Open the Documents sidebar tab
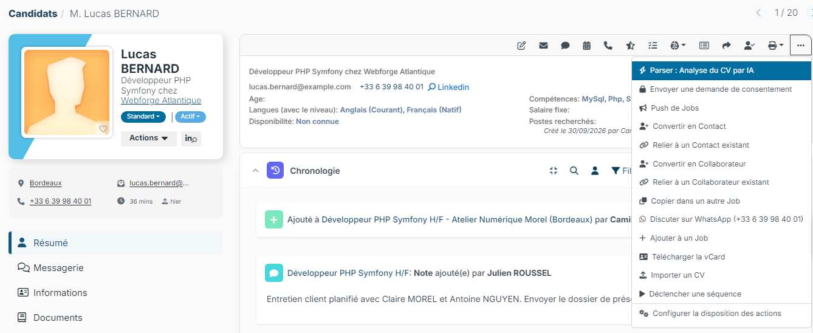813x333 pixels. point(115,318)
